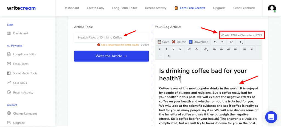281x127 pixels.
Task: Open the code view icon
Action: tap(231, 42)
